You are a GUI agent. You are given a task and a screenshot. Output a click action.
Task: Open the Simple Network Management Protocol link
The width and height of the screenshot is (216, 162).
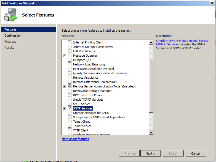(x=183, y=42)
